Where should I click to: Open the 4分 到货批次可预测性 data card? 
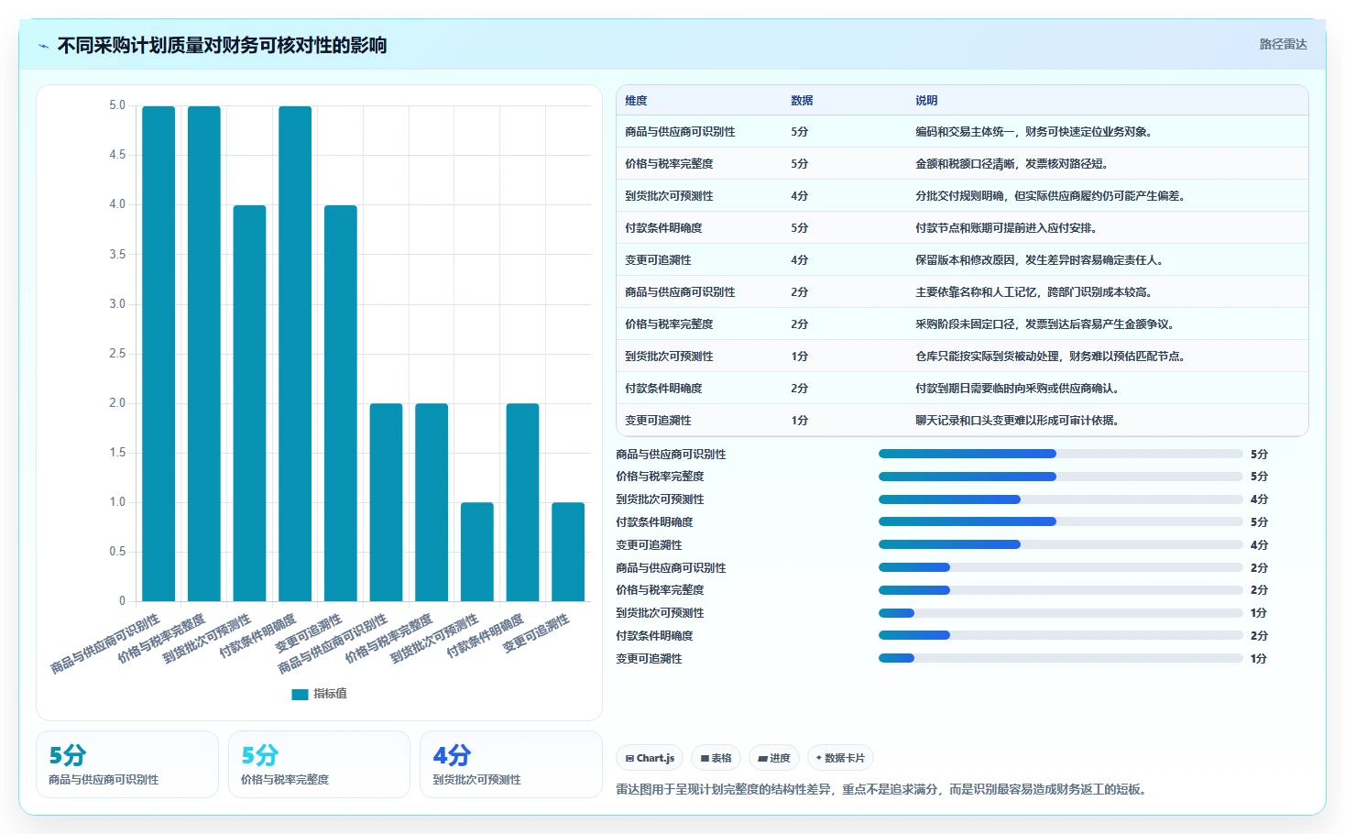(510, 764)
